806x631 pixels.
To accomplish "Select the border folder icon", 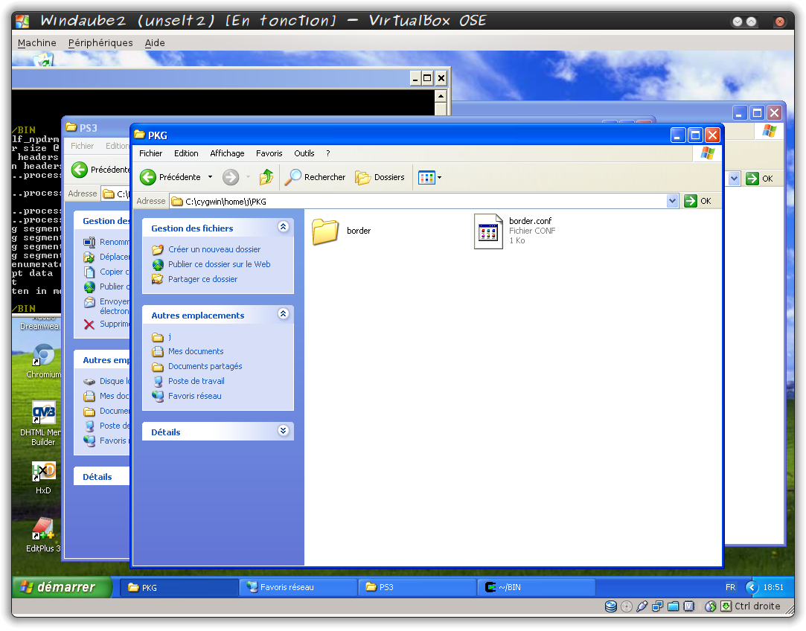I will (325, 231).
